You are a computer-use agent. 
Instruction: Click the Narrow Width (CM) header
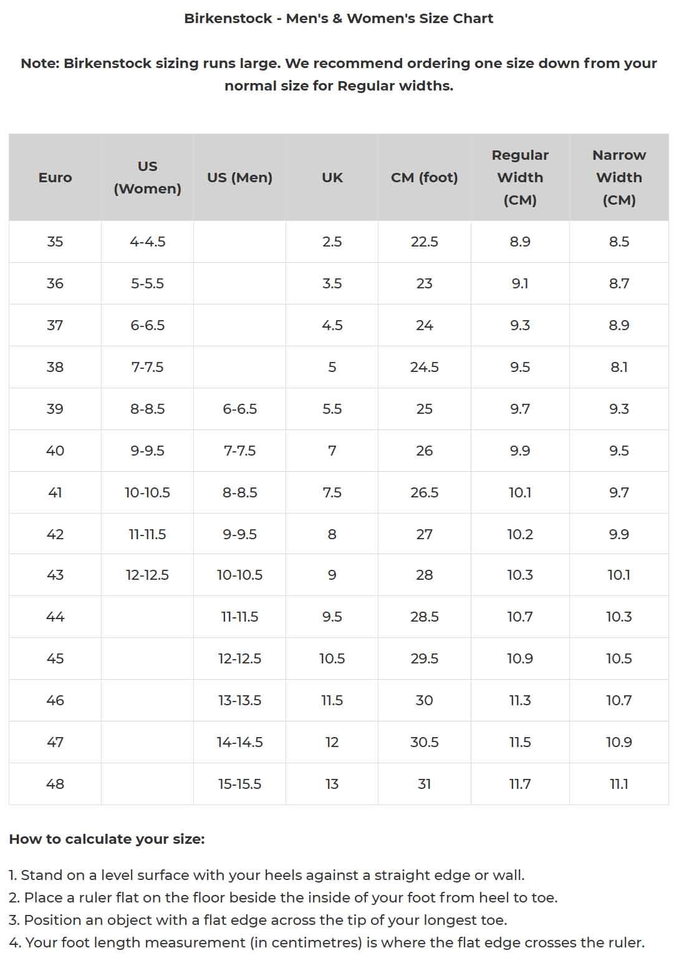pyautogui.click(x=619, y=178)
